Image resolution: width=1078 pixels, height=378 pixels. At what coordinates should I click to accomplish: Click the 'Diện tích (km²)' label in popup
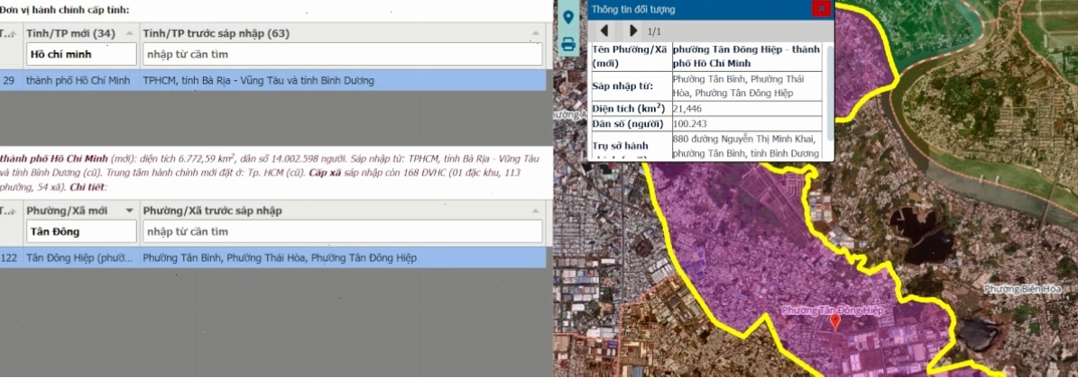(x=629, y=108)
